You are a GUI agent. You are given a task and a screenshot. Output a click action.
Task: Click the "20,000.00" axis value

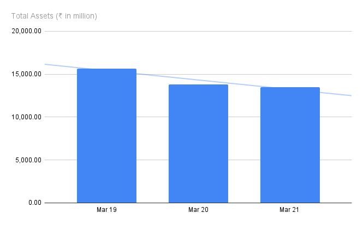point(26,31)
